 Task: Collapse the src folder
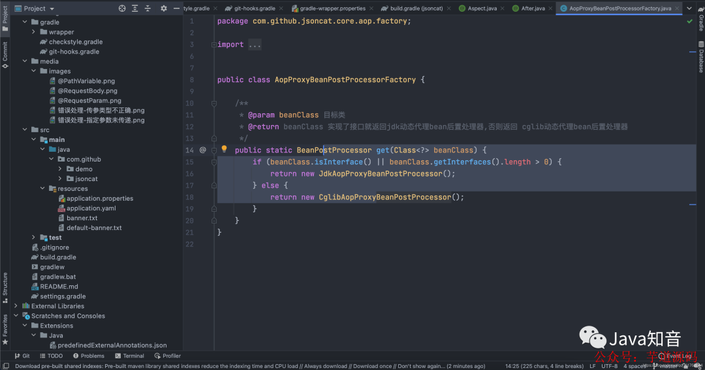click(25, 130)
